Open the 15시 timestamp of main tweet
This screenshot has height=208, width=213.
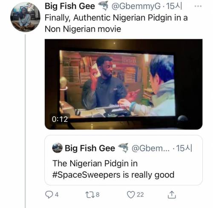pos(174,6)
